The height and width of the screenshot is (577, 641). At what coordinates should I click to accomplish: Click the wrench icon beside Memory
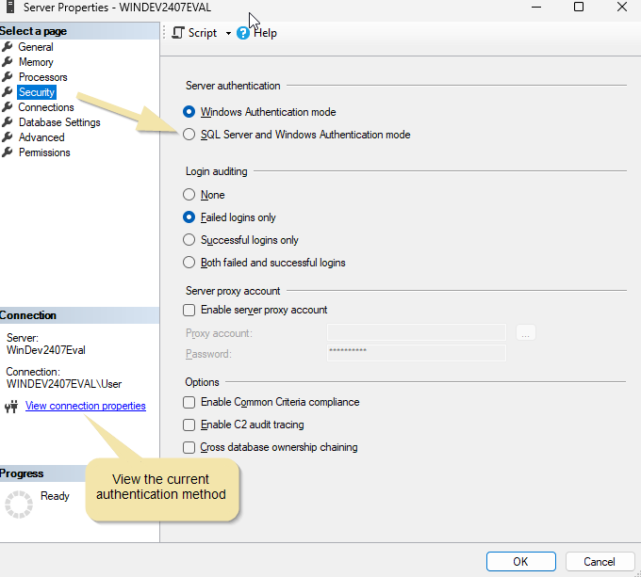coord(7,61)
